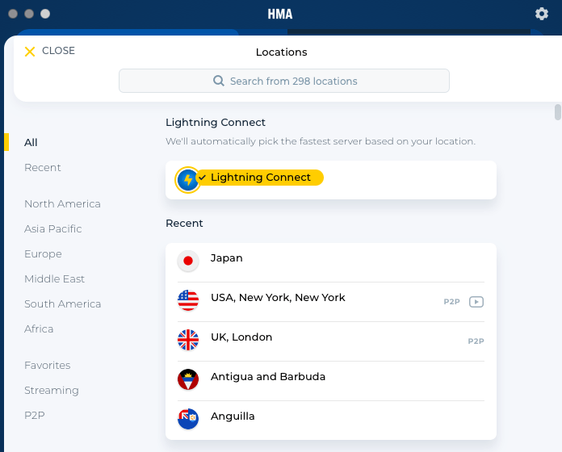The width and height of the screenshot is (562, 452).
Task: Select the All category
Action: [31, 143]
